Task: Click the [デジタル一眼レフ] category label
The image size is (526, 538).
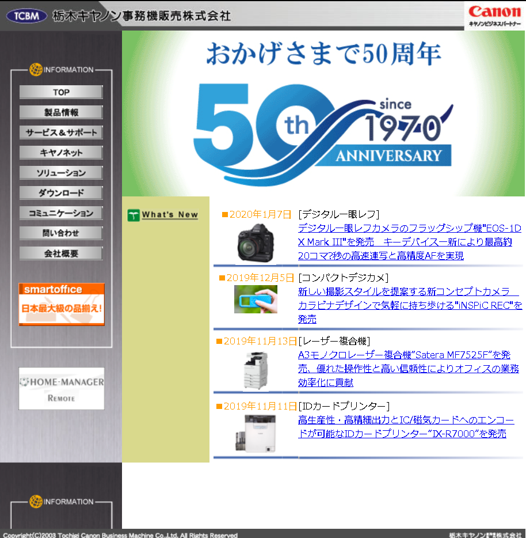Action: [x=339, y=214]
